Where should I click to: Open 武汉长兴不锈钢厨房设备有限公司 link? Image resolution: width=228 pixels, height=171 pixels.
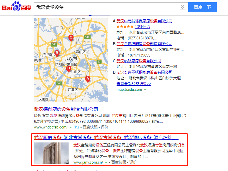point(144,72)
